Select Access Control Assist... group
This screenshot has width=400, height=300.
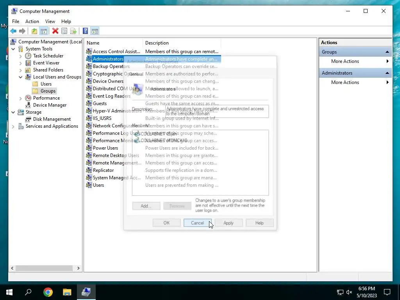(x=116, y=52)
